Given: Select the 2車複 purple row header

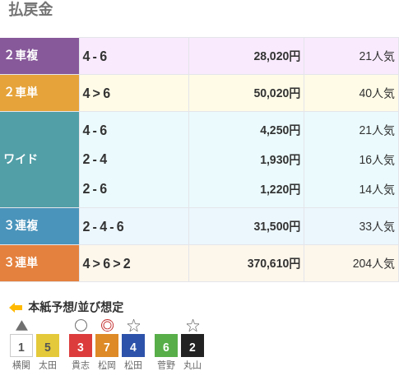Looking at the screenshot, I should click(39, 56).
